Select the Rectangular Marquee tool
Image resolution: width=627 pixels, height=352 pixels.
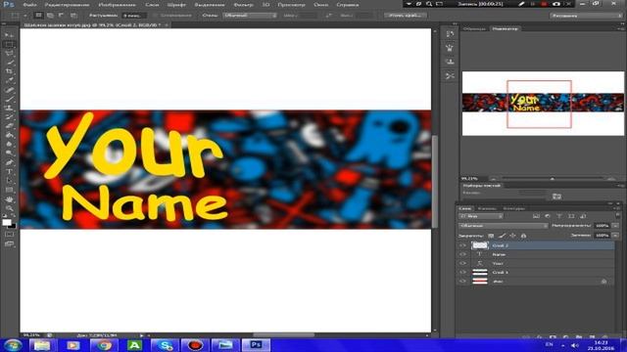pyautogui.click(x=9, y=44)
